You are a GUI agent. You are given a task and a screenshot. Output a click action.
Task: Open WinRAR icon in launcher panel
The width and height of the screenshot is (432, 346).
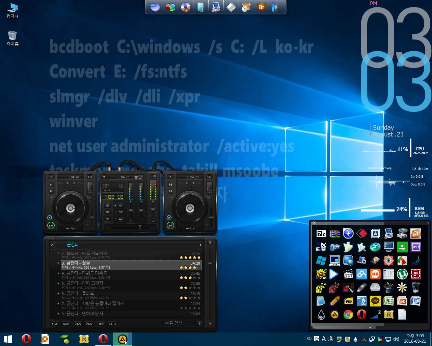point(334,233)
